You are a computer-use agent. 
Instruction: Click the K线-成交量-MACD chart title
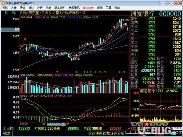coord(53,12)
